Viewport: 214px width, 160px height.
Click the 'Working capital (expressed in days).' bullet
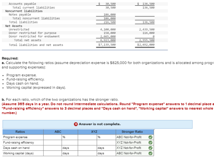pyautogui.click(x=36, y=88)
